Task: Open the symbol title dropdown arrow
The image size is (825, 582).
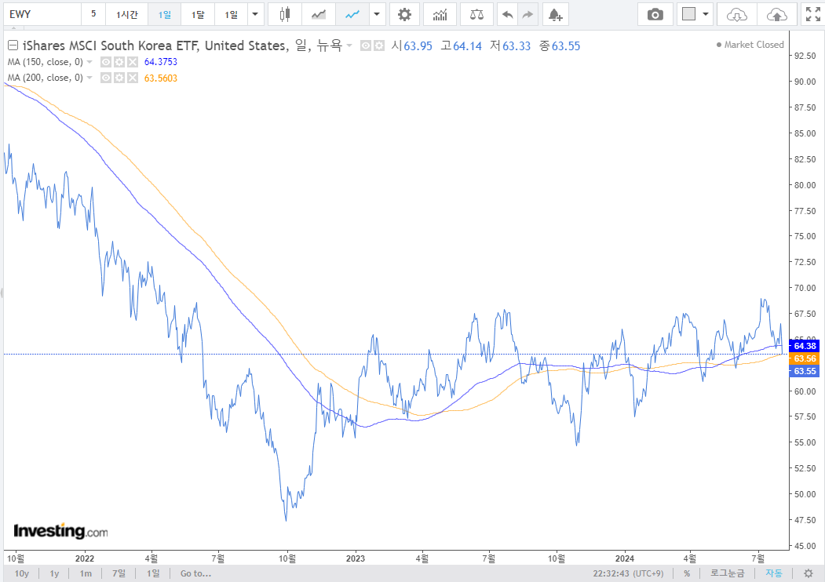Action: tap(349, 45)
